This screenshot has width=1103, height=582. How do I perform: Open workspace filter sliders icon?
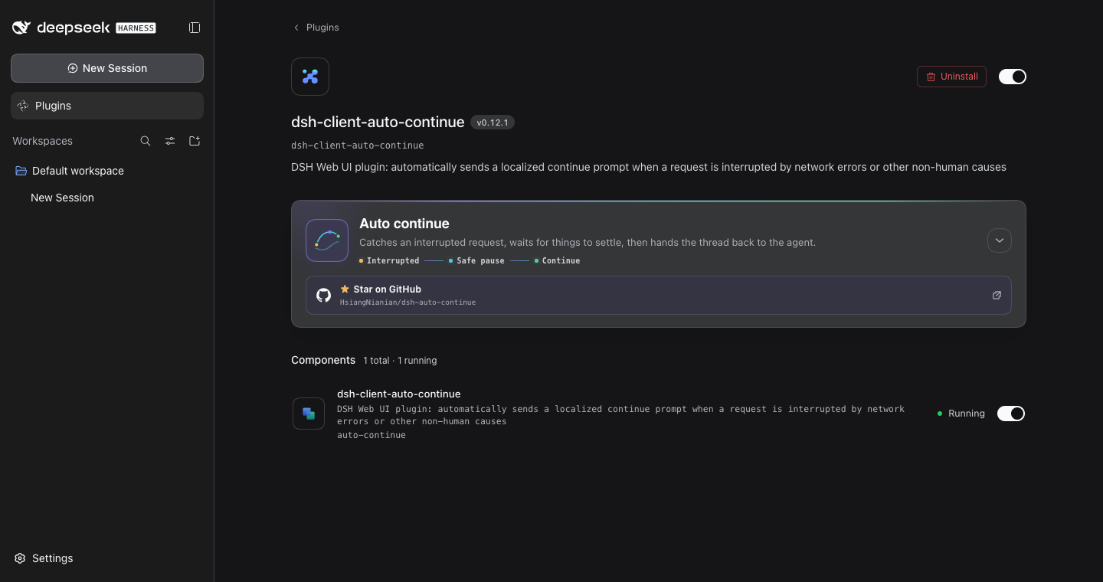pos(170,141)
